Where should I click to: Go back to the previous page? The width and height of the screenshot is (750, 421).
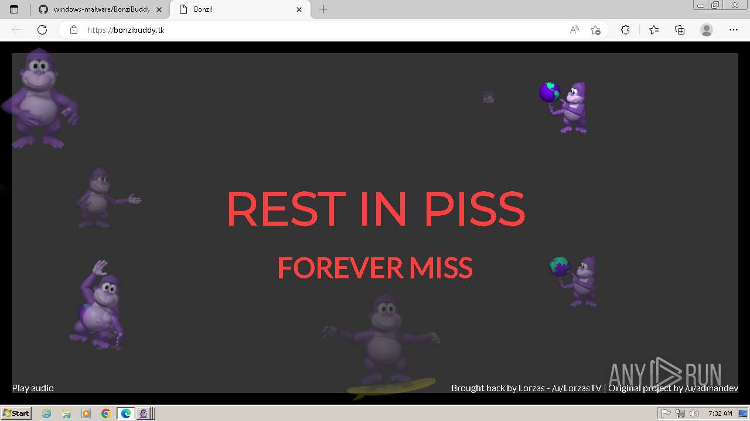(16, 30)
